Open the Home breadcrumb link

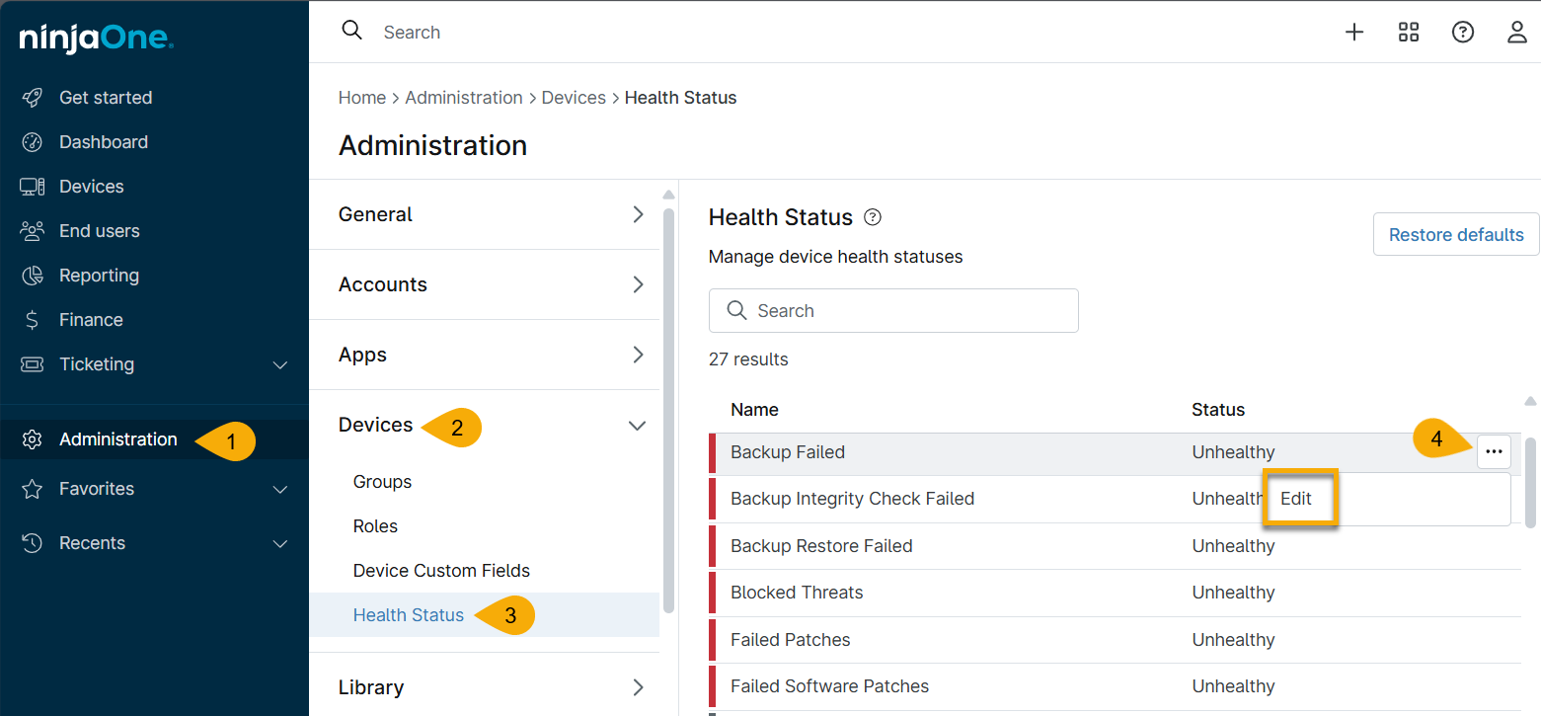tap(361, 97)
